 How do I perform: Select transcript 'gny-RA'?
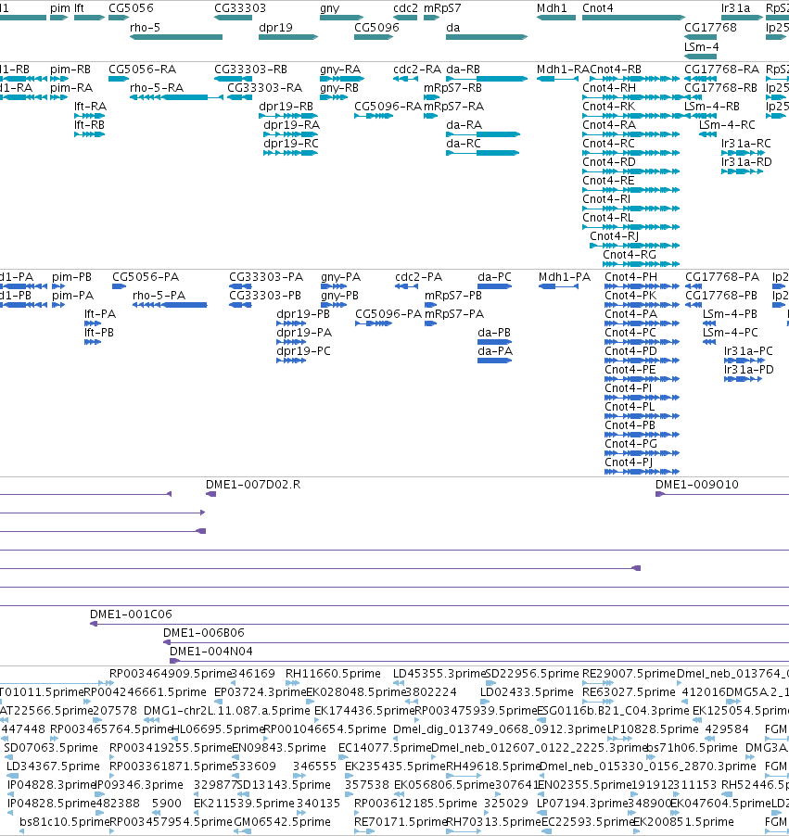click(x=340, y=70)
